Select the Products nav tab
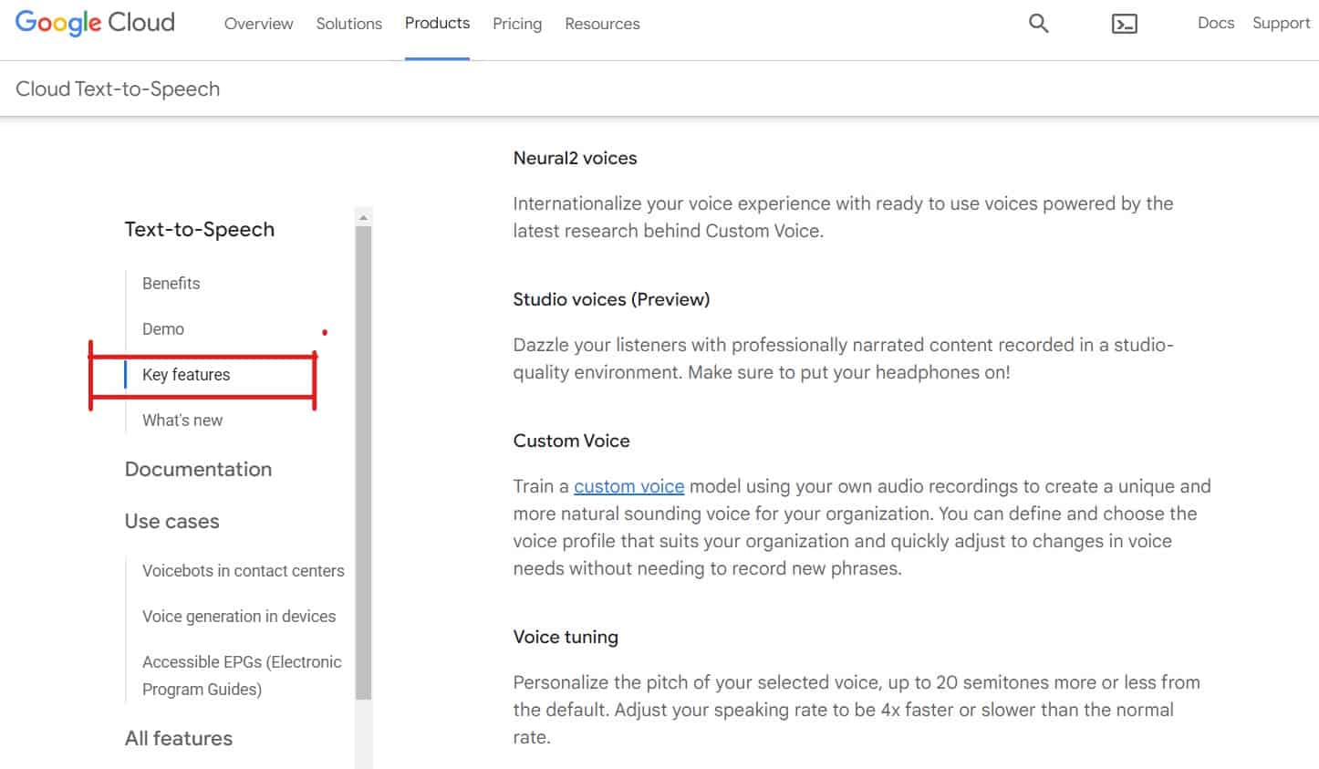 [437, 23]
